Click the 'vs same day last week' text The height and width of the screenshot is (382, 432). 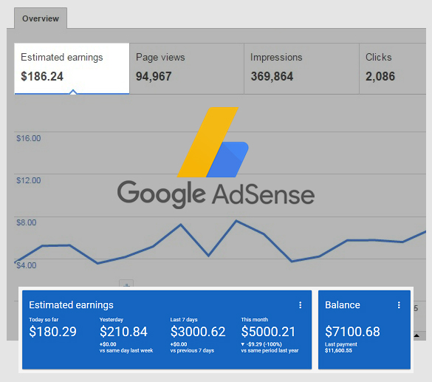click(126, 350)
